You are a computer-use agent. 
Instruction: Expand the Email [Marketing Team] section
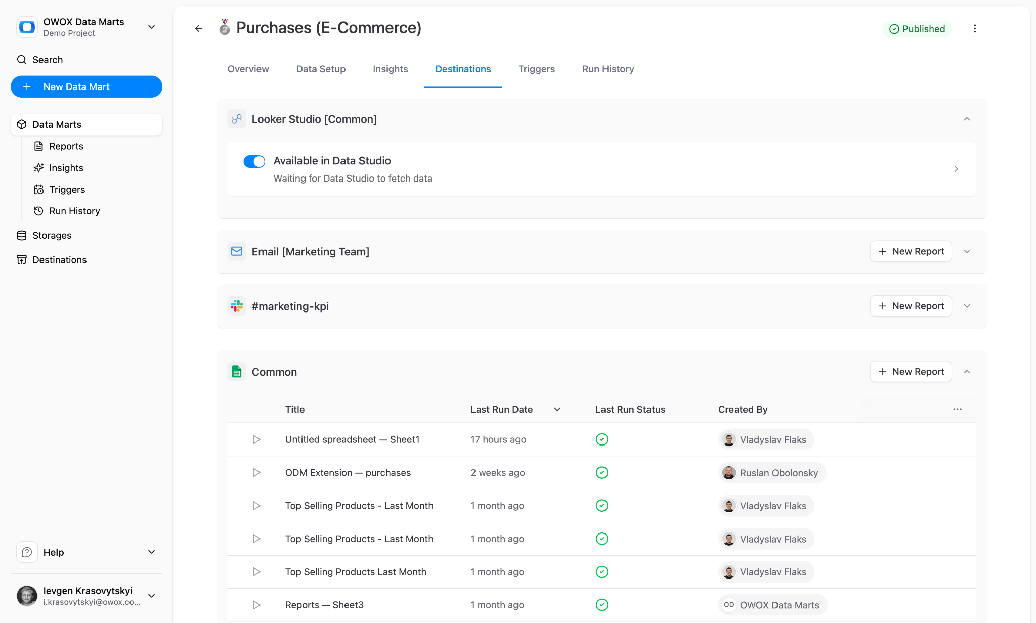pyautogui.click(x=967, y=251)
